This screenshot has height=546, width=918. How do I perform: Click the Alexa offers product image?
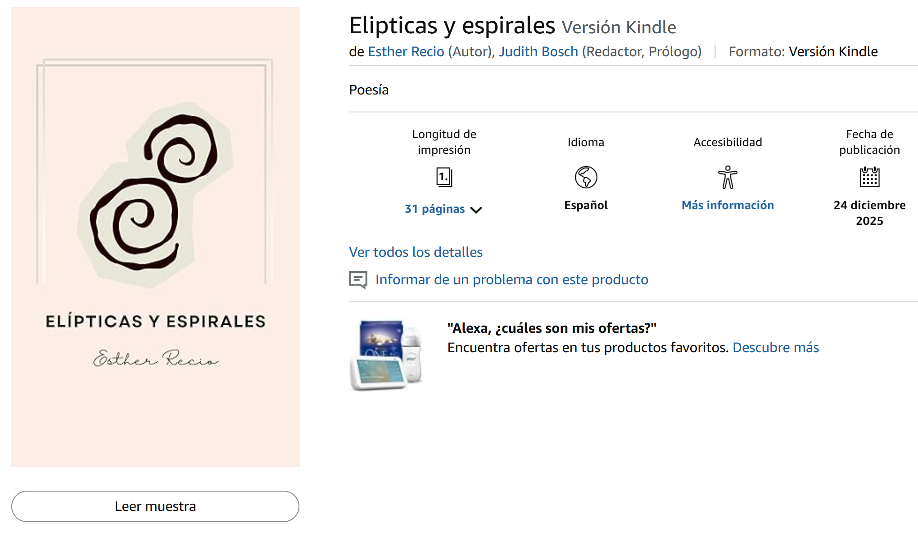387,355
